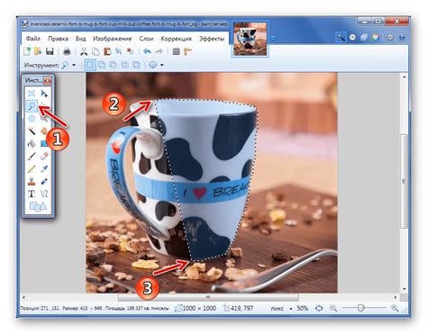Open the settings gear button

390,37
